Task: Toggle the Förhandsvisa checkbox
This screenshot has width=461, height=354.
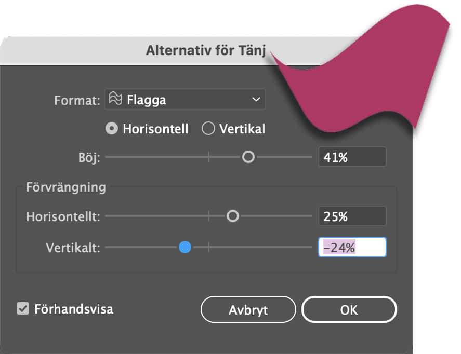Action: tap(22, 309)
